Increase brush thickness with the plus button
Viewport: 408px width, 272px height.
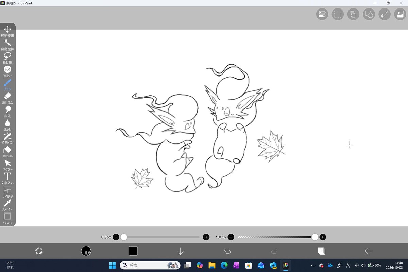pos(206,237)
